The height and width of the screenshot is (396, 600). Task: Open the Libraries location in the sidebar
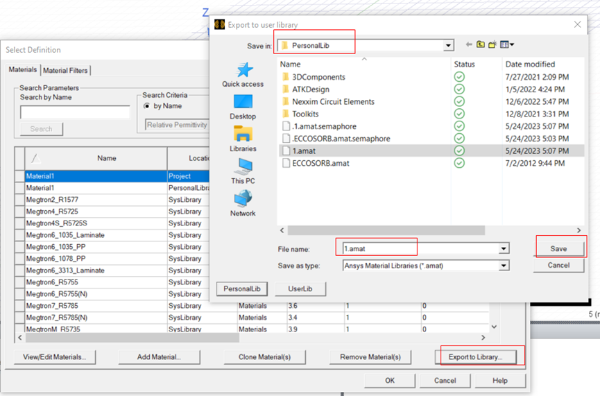point(243,139)
